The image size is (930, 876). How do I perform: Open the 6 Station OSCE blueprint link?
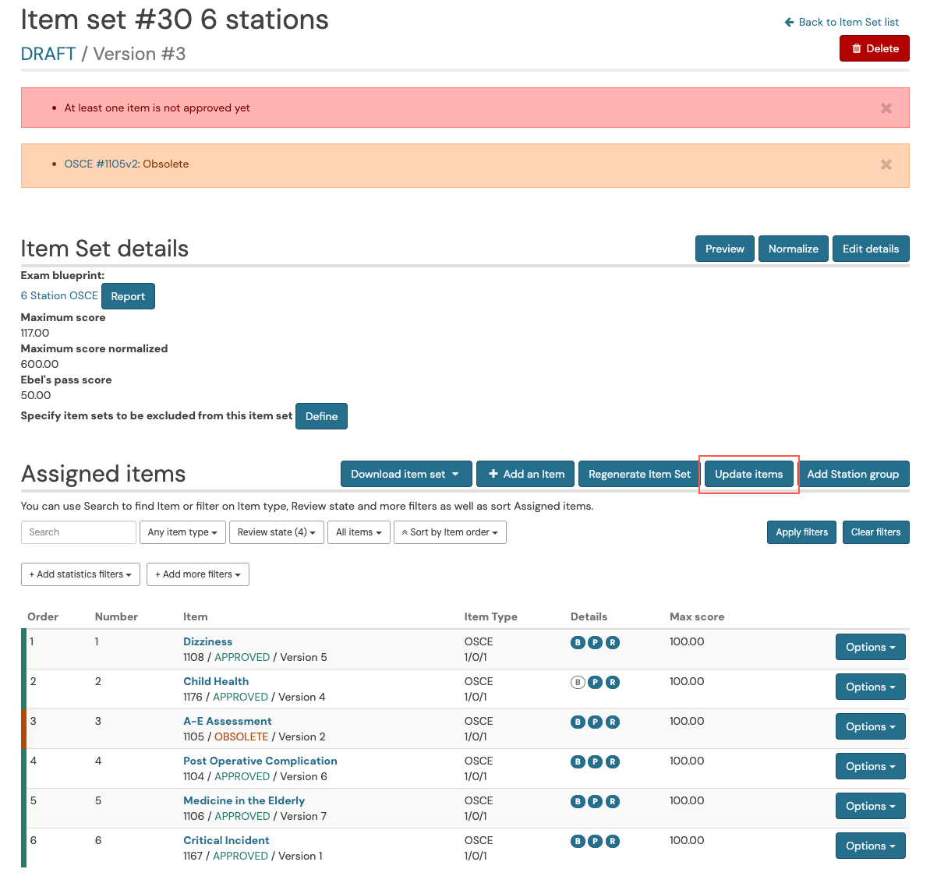[x=59, y=295]
